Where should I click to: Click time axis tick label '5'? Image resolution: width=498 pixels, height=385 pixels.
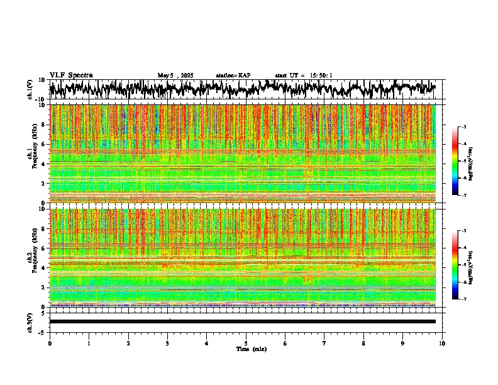pos(246,343)
